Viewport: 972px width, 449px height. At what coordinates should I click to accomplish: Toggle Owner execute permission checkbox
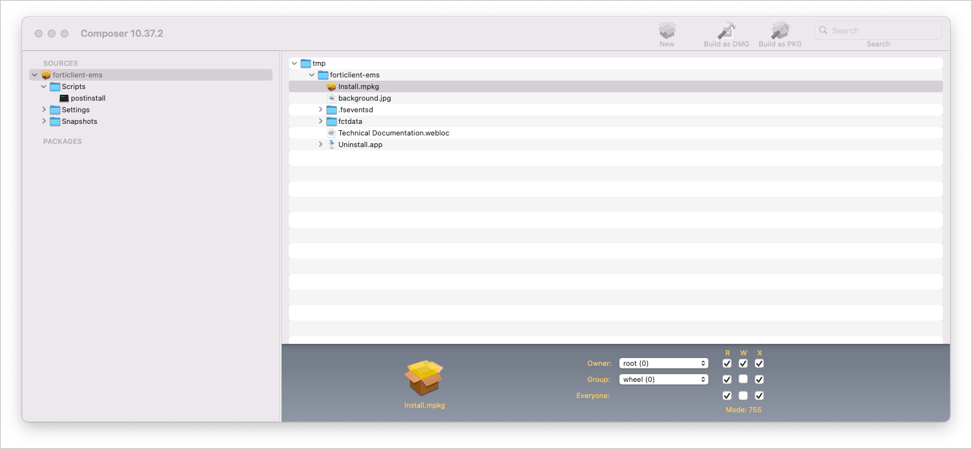coord(759,363)
